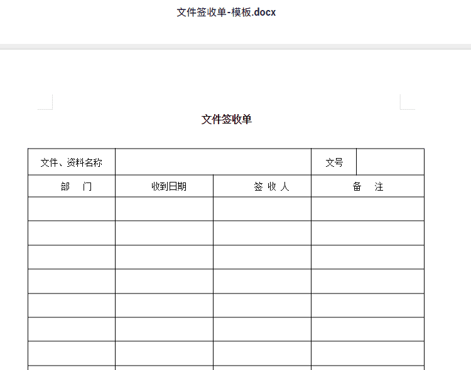Select the 收到日期 column header

pos(165,186)
